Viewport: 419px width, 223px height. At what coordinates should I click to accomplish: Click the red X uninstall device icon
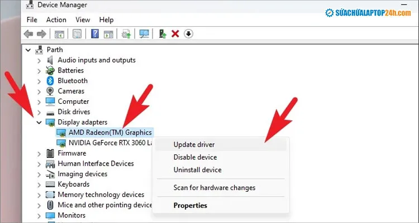pyautogui.click(x=175, y=34)
